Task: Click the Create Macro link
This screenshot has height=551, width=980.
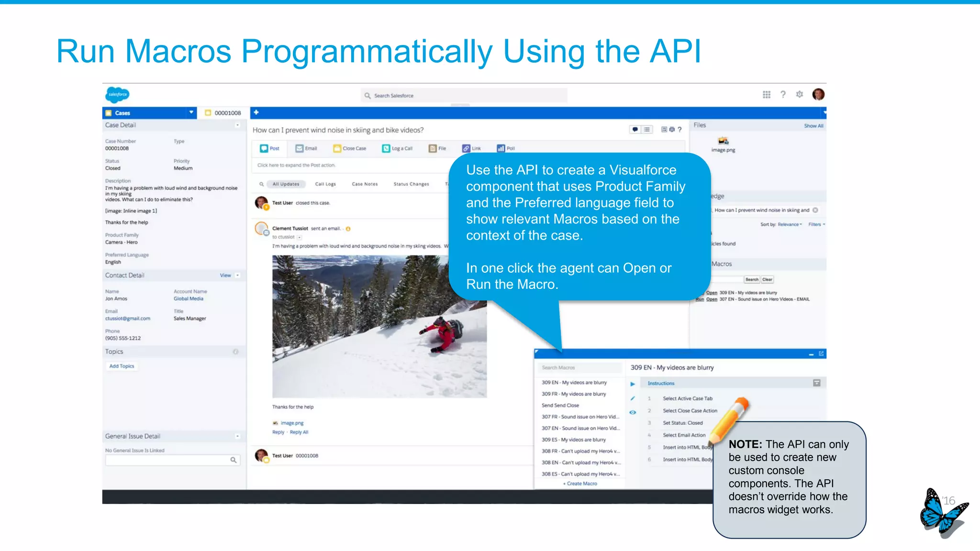Action: coord(581,484)
